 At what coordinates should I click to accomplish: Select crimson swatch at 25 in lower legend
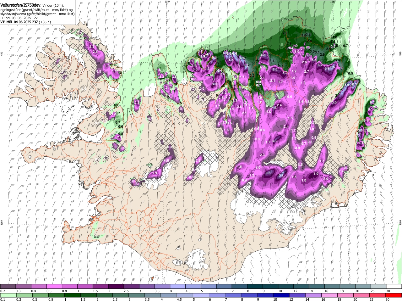click(x=378, y=295)
